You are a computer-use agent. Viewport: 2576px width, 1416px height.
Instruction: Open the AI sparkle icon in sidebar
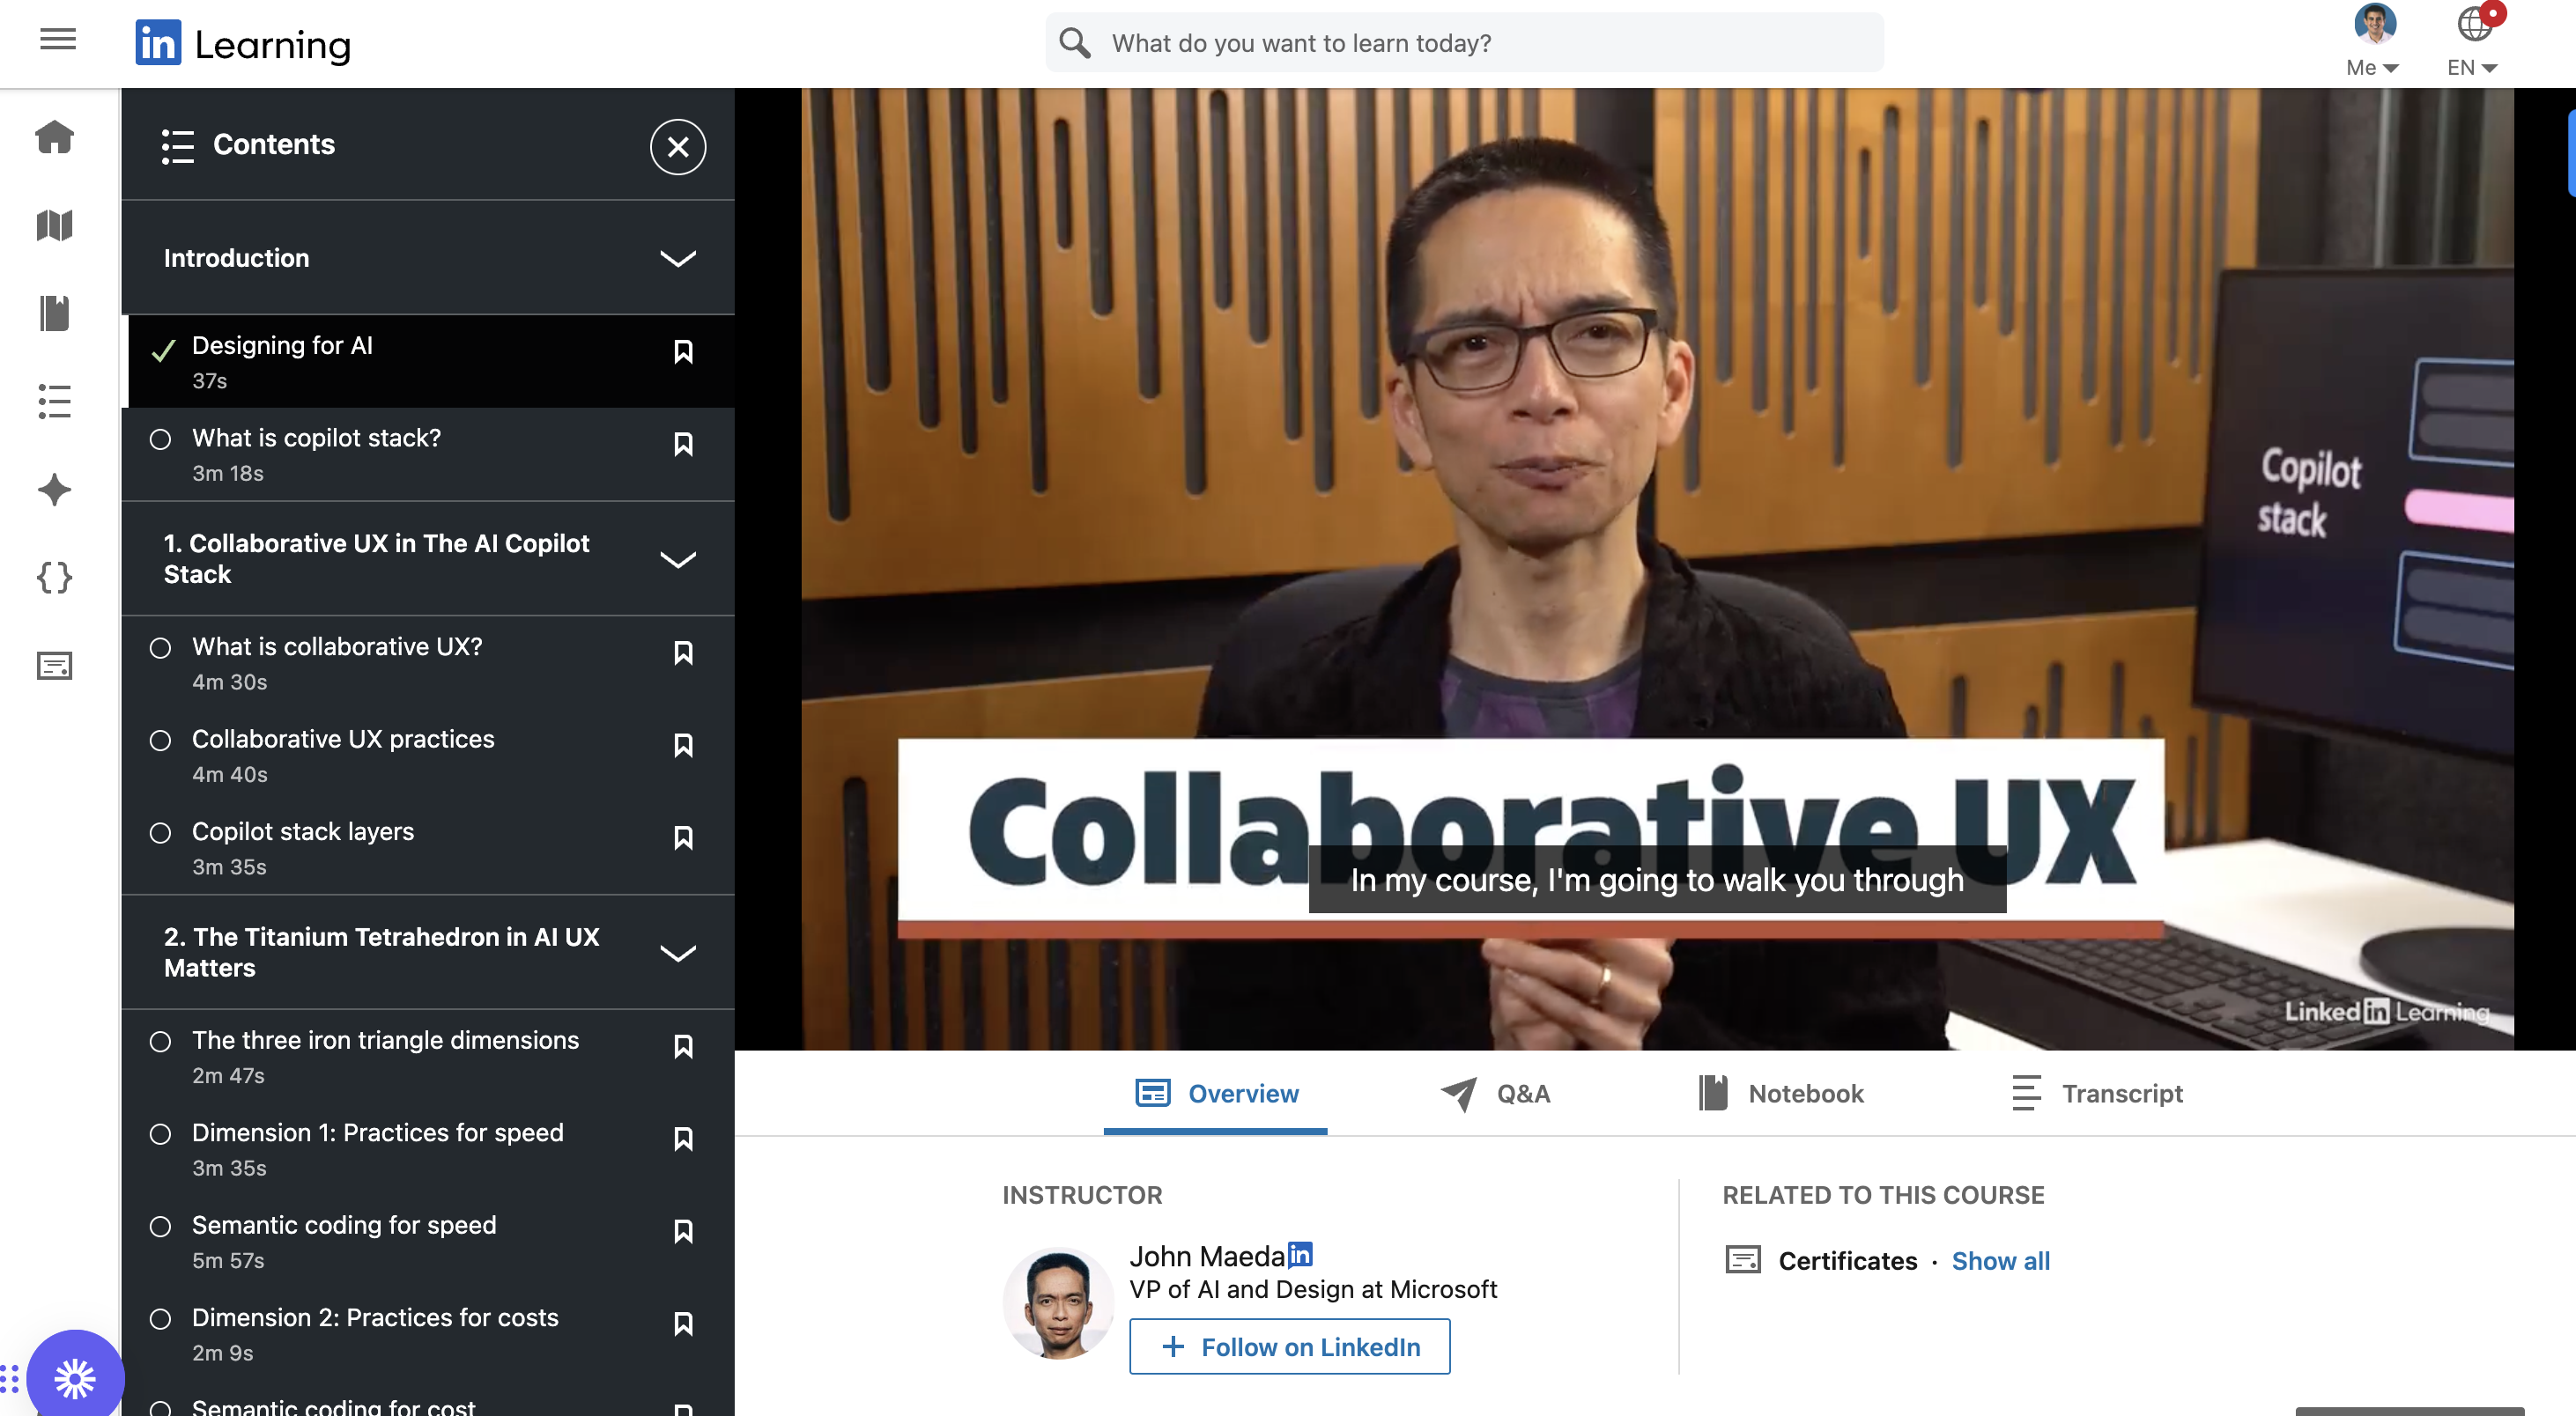(55, 490)
